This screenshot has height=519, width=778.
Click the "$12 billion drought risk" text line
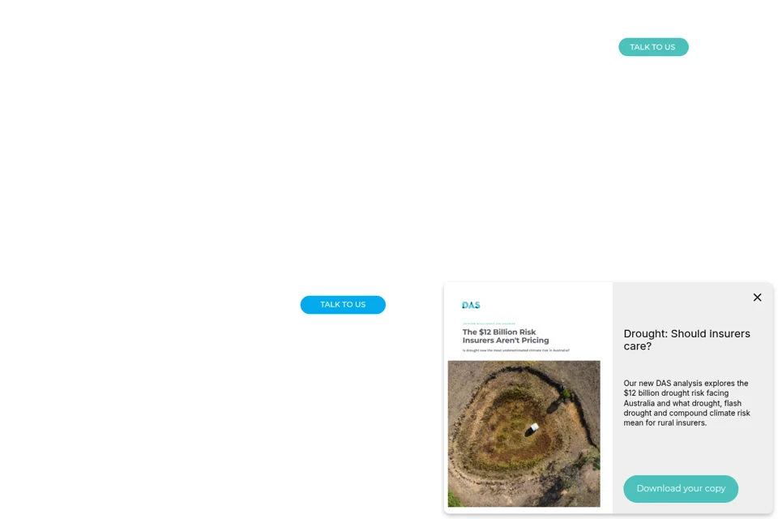676,392
